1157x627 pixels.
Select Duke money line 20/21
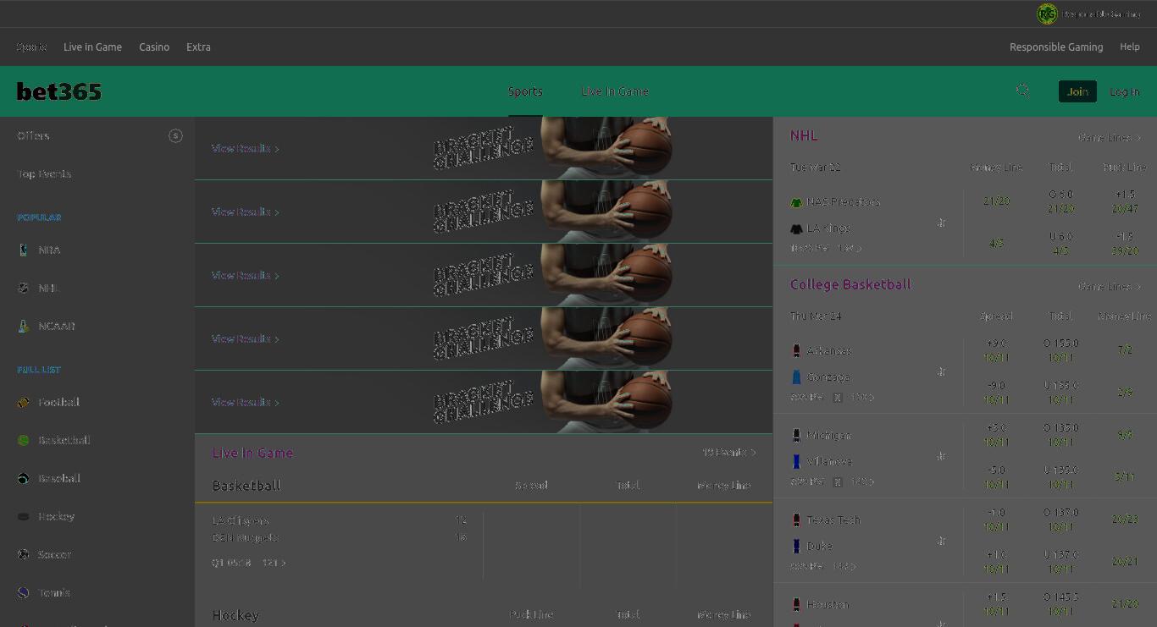coord(1125,561)
